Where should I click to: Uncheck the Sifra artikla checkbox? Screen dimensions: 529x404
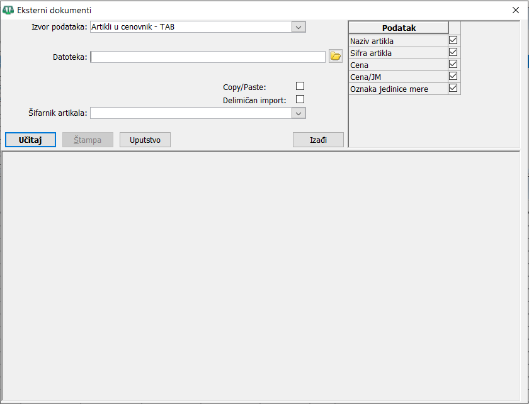[x=453, y=52]
